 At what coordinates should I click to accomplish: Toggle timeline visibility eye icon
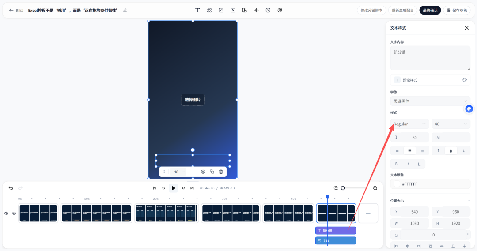14,214
